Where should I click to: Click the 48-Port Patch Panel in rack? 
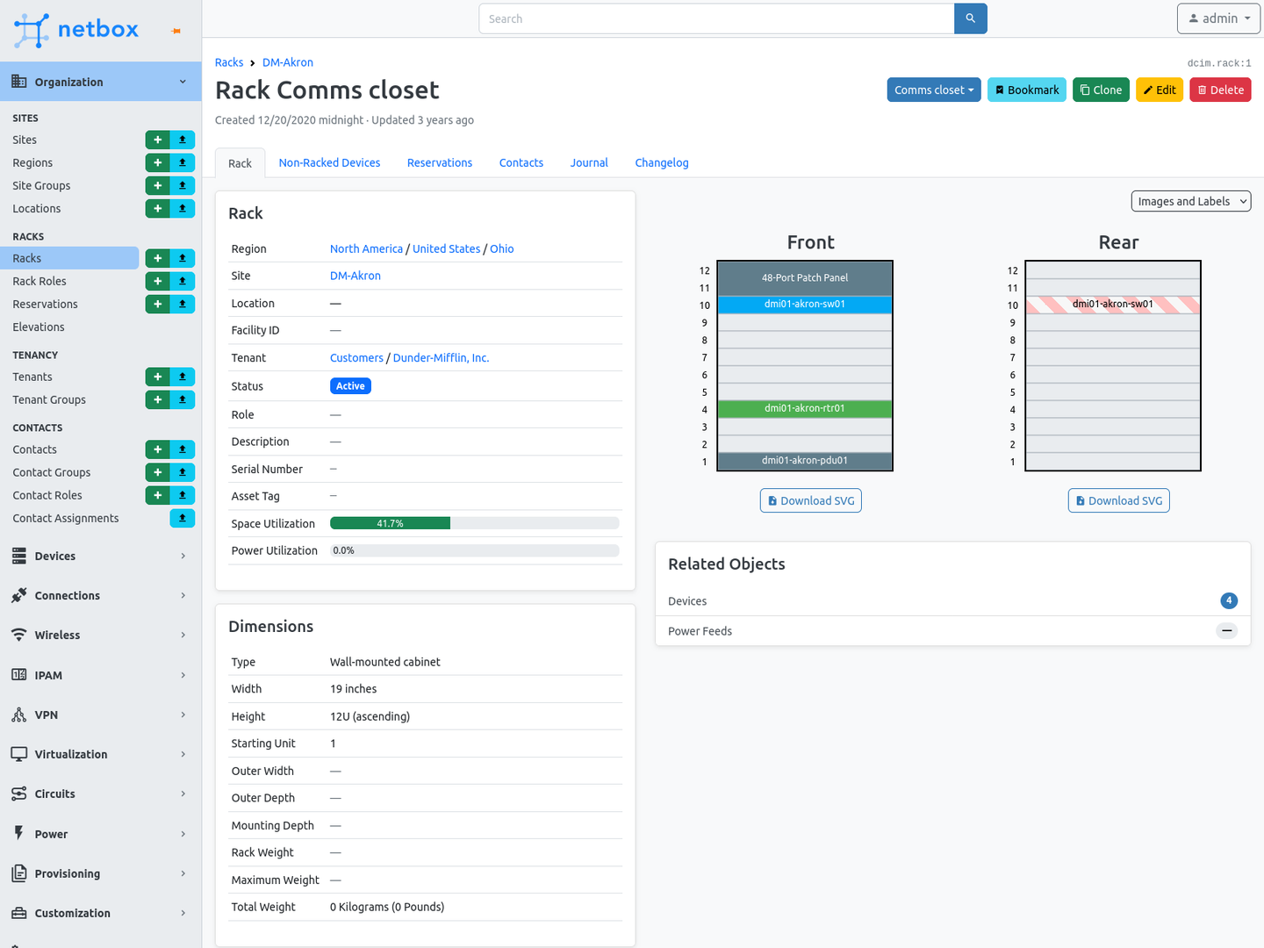[805, 278]
